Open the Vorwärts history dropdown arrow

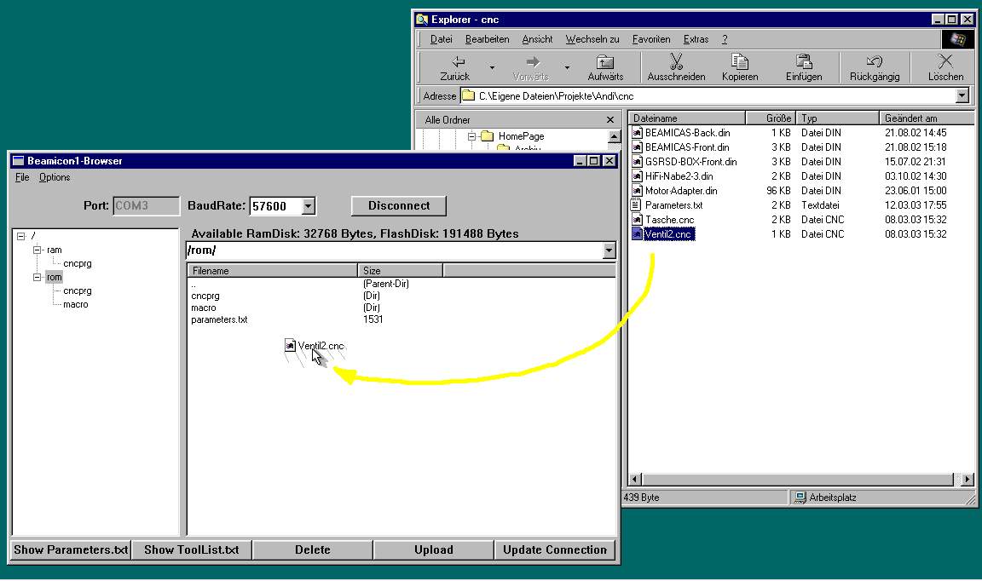click(567, 67)
